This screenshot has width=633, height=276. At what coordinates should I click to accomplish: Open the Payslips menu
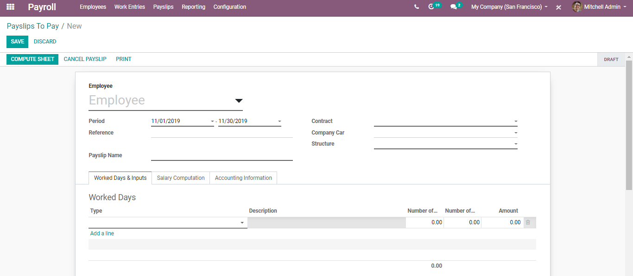(x=163, y=7)
